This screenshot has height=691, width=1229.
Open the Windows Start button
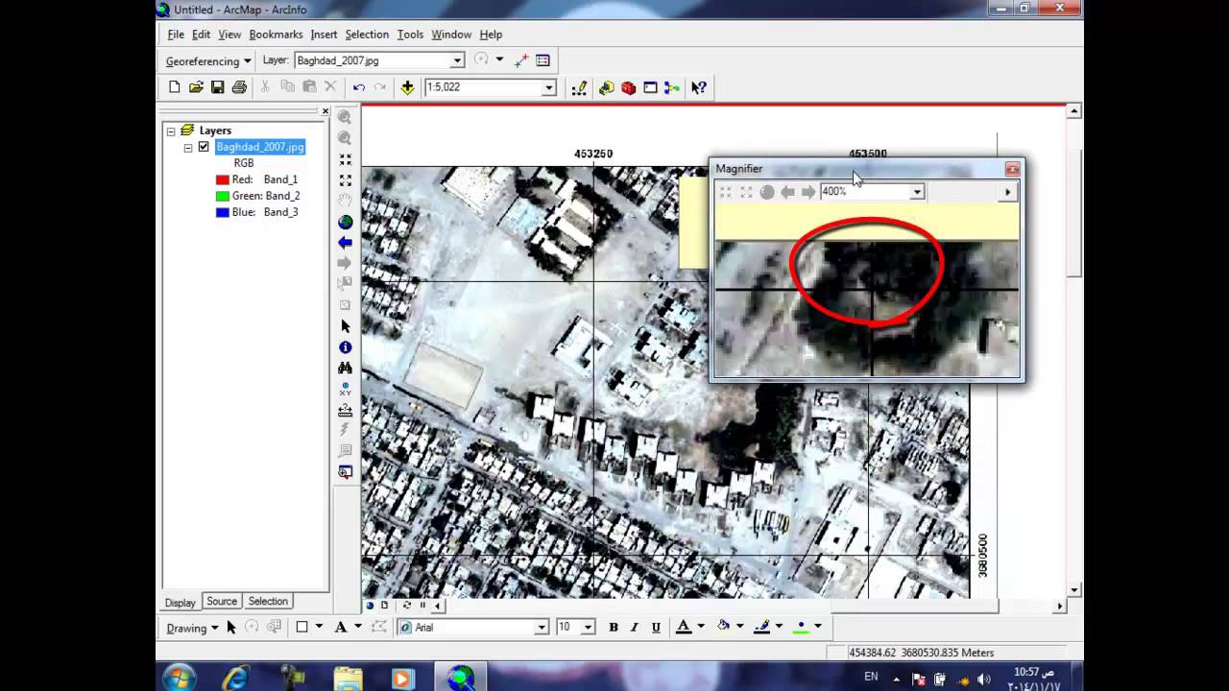[180, 679]
